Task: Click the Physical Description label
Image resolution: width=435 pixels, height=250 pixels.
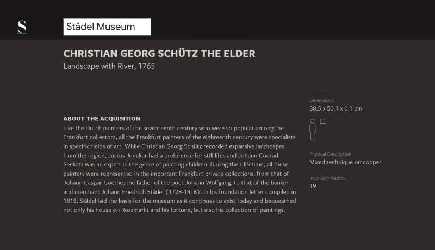Action: 330,154
